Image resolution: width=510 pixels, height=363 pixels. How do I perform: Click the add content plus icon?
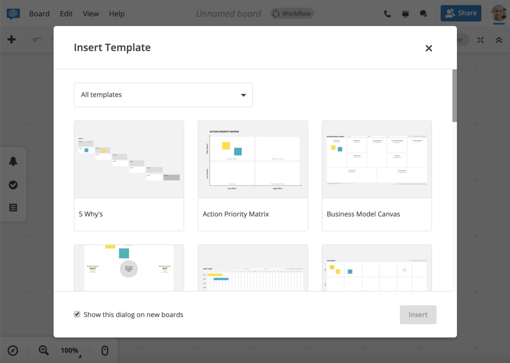coord(12,39)
